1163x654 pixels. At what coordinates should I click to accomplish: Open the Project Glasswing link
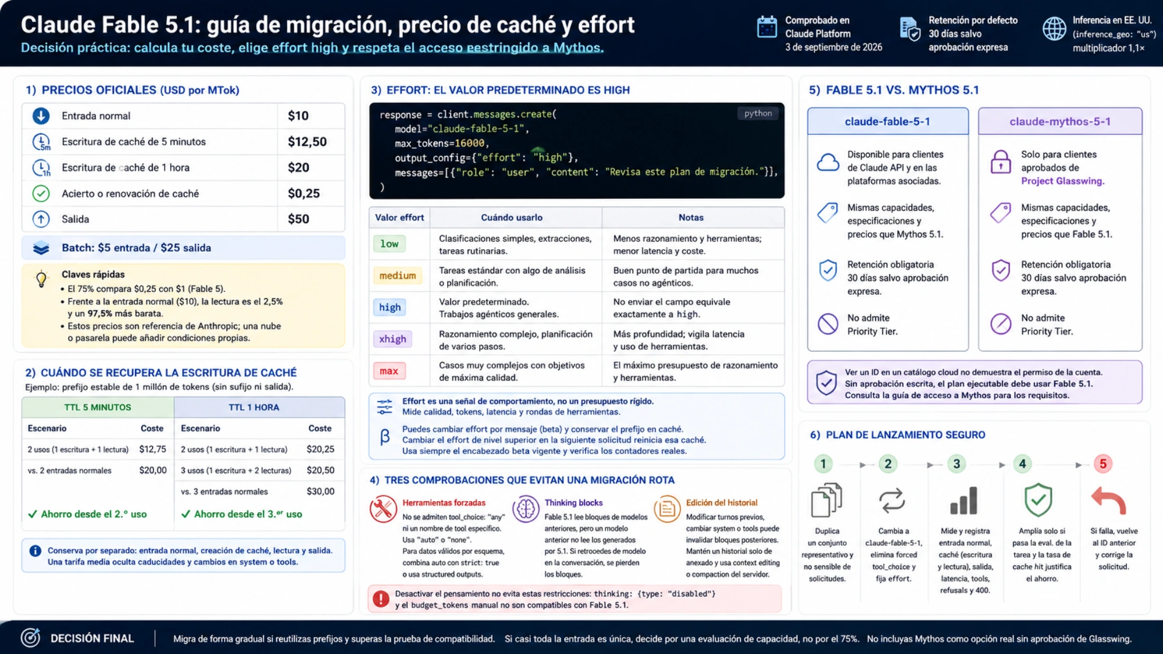tap(1062, 181)
